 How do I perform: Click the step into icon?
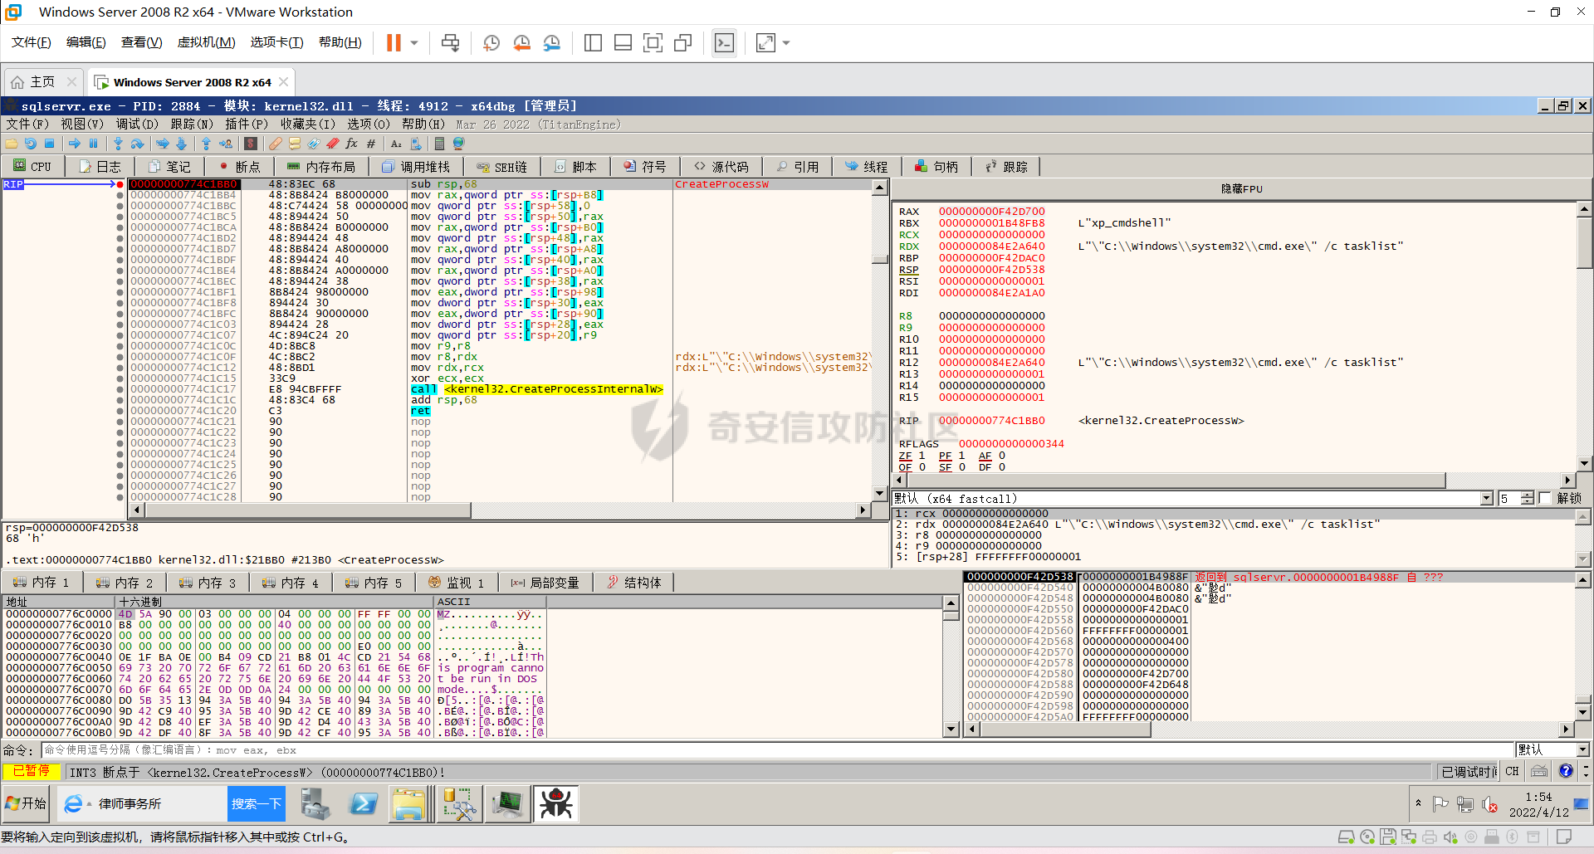(118, 144)
